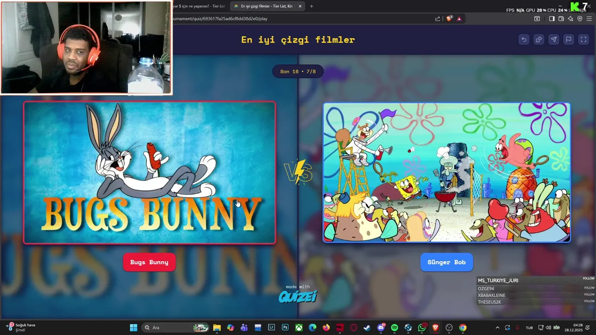Follow THESEUS2K in the overlay list
The width and height of the screenshot is (596, 335).
tap(589, 301)
